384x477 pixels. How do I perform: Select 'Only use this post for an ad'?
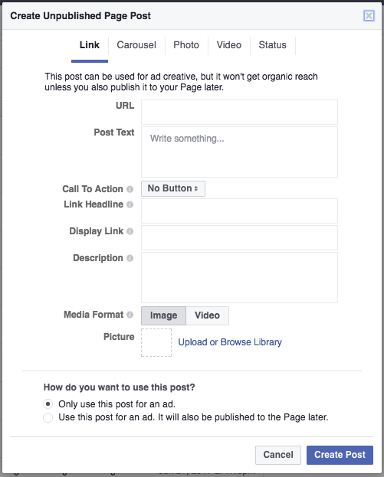click(48, 404)
